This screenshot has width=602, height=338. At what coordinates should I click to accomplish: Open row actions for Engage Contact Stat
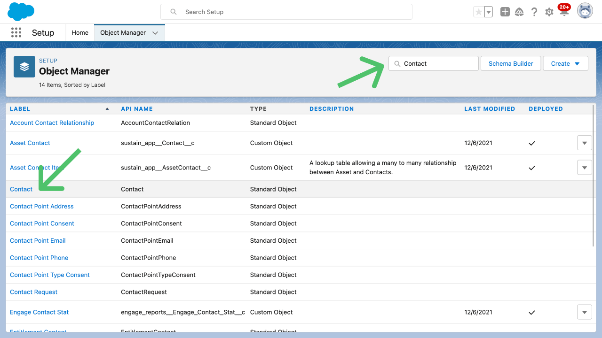585,312
